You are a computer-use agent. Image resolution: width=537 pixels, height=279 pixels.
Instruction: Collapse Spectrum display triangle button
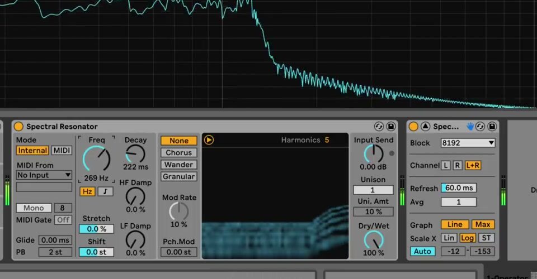(x=425, y=126)
